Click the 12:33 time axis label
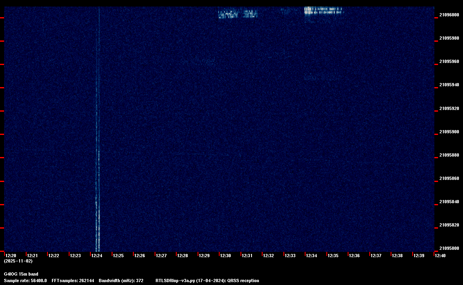The width and height of the screenshot is (463, 285). click(x=290, y=256)
